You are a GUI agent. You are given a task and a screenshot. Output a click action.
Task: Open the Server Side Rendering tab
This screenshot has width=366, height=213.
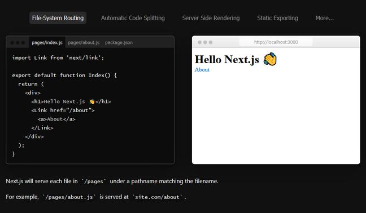pyautogui.click(x=211, y=18)
